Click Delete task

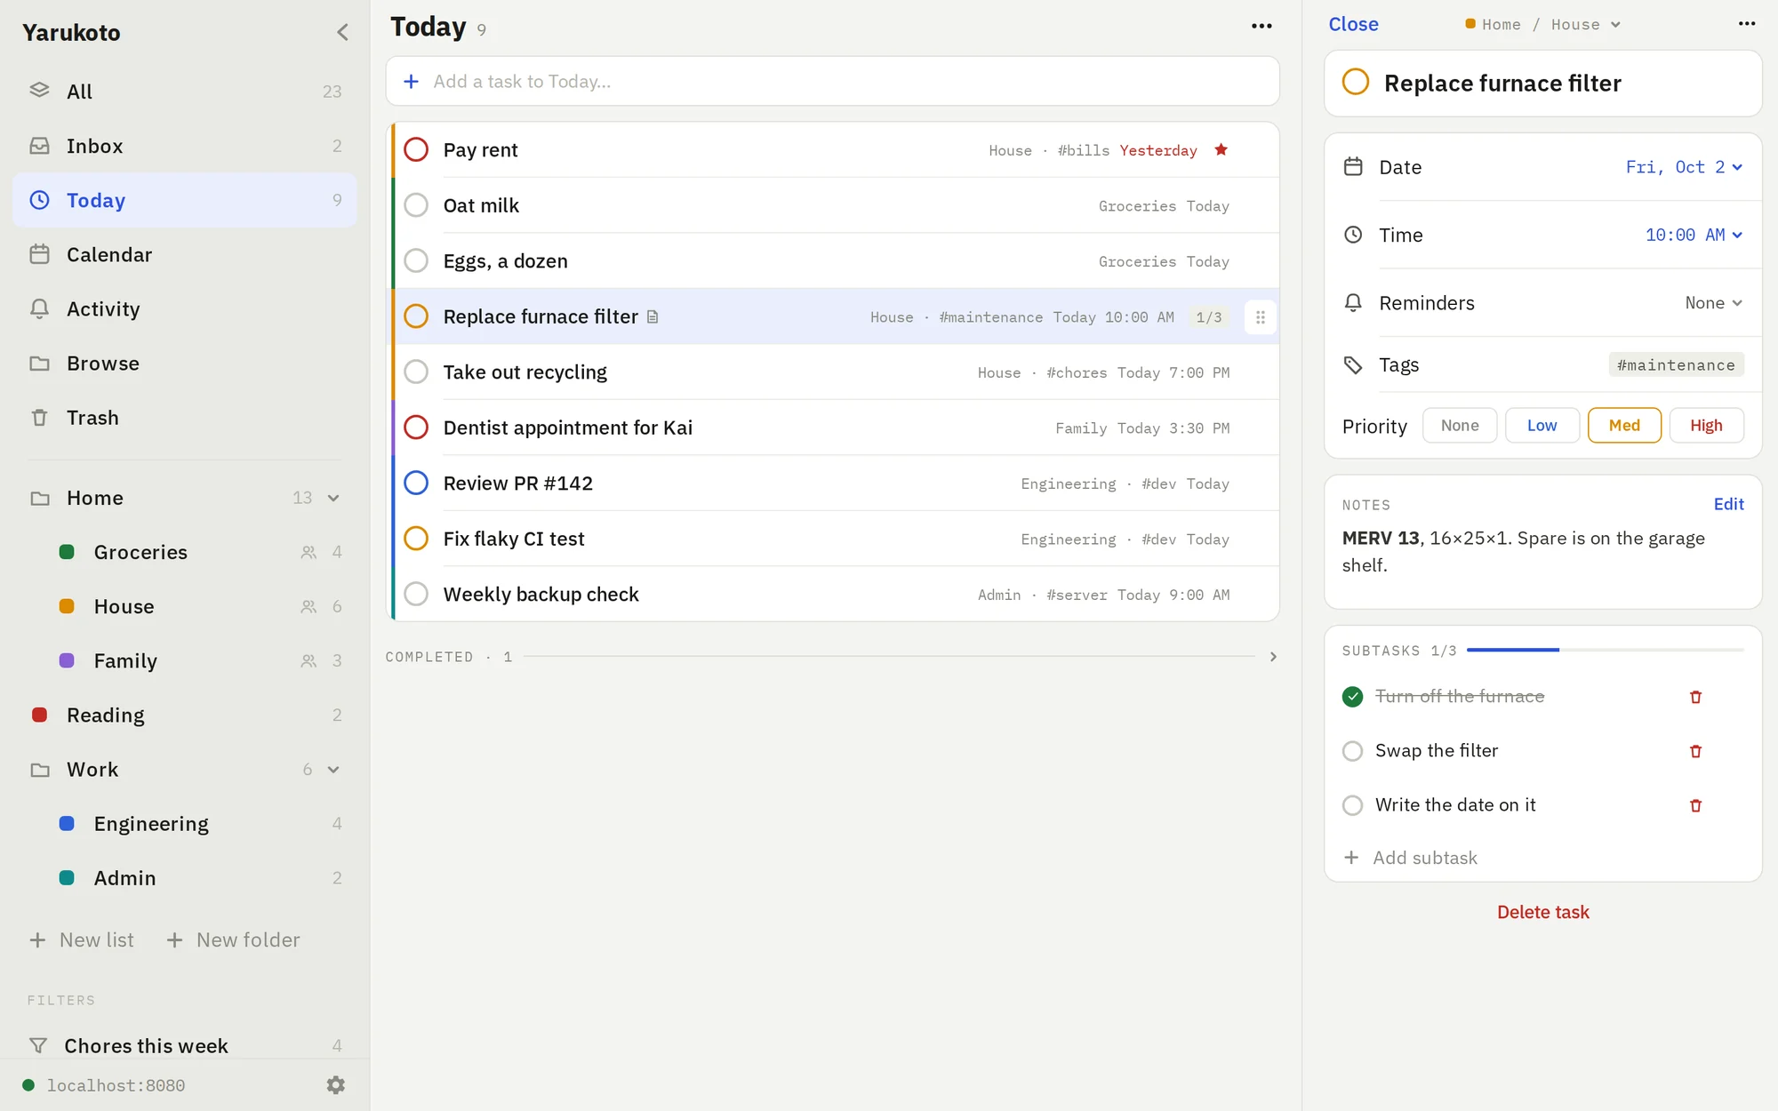(1542, 912)
